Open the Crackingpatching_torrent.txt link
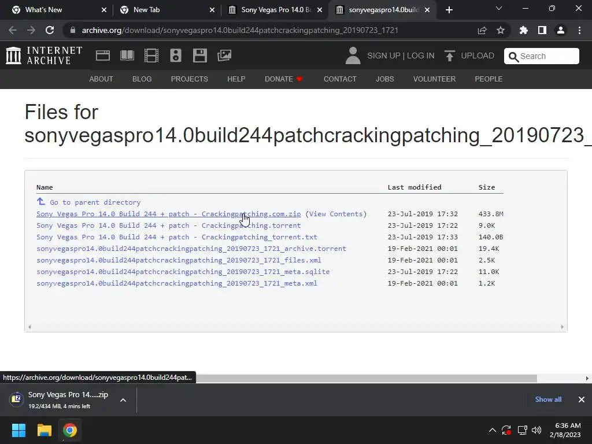The image size is (592, 444). (x=177, y=237)
